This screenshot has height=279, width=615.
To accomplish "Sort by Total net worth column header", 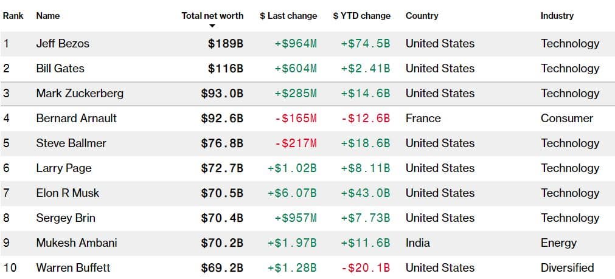I will click(212, 16).
